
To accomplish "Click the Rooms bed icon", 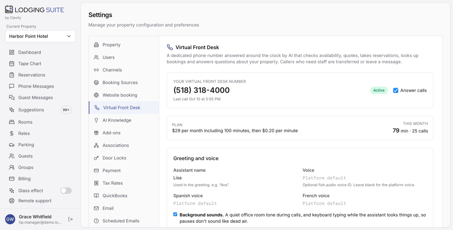I will (12, 122).
